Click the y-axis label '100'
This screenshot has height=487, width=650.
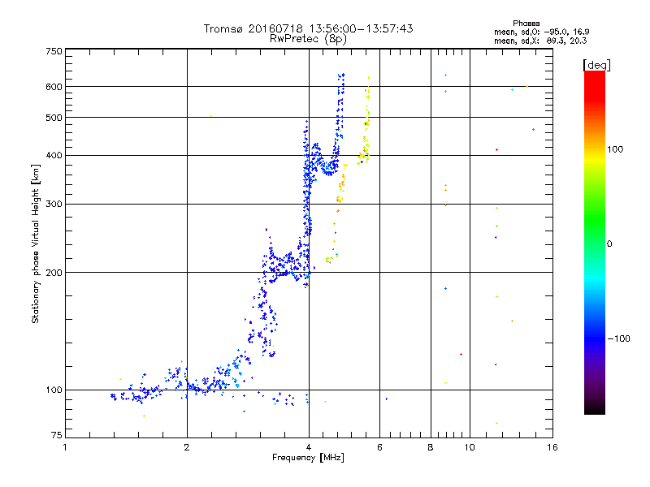point(54,390)
